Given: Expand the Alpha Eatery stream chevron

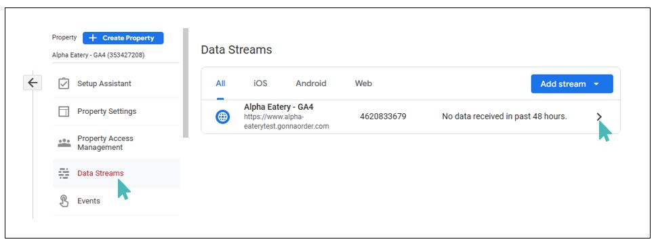Looking at the screenshot, I should pos(599,117).
